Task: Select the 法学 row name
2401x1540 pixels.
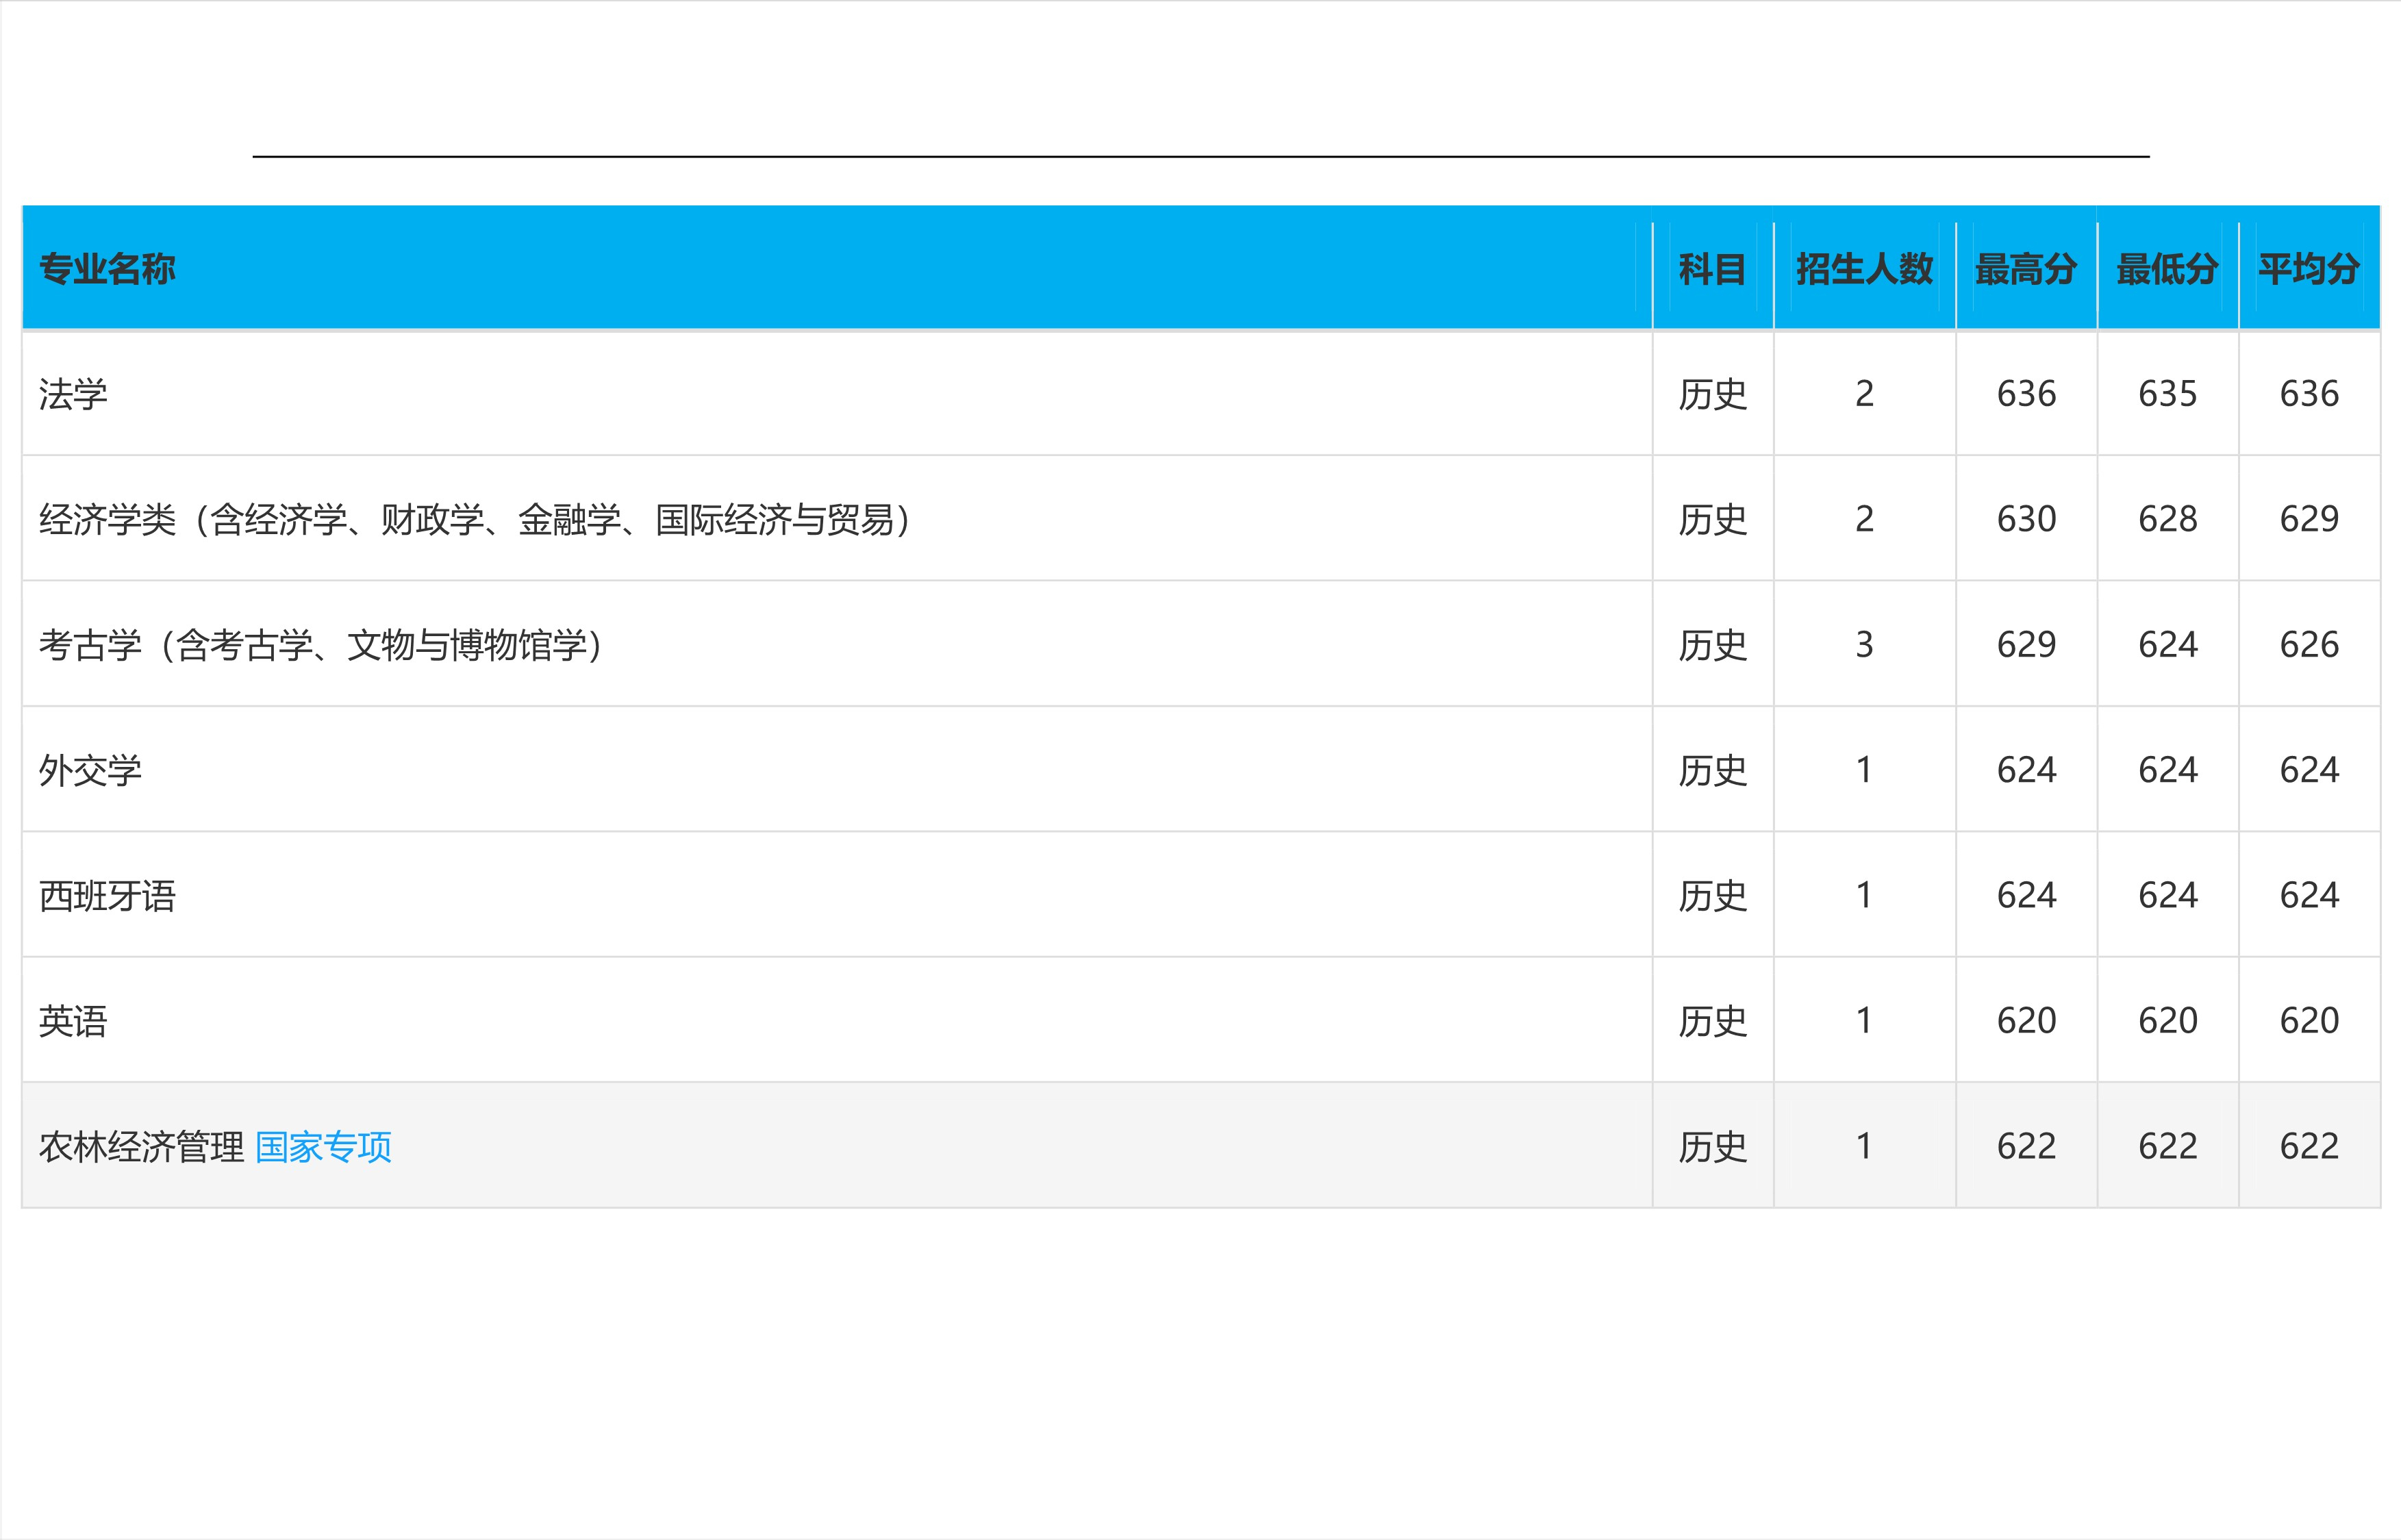Action: click(x=73, y=394)
